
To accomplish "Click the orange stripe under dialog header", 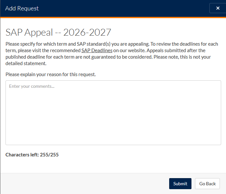I will pos(113,17).
